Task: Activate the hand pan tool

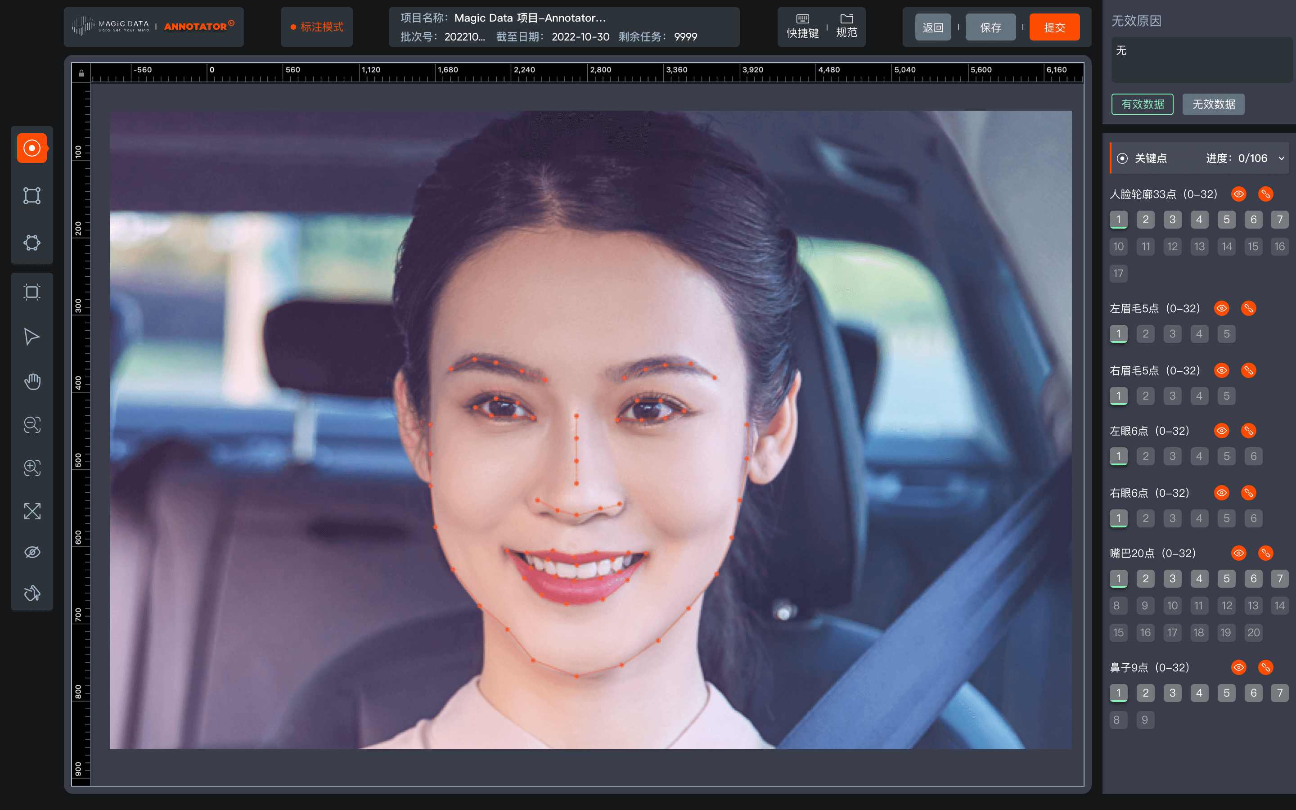Action: click(32, 382)
